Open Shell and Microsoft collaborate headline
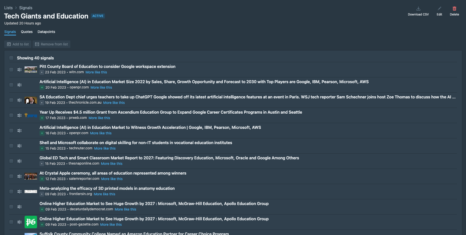 (x=136, y=143)
